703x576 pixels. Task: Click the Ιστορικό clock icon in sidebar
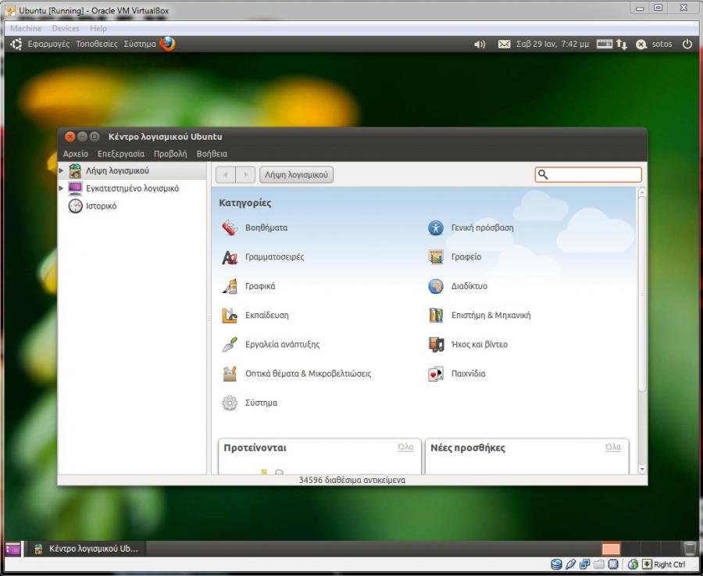(75, 206)
